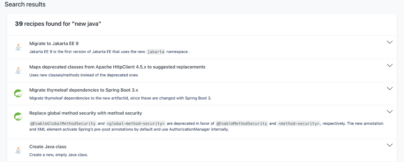404x162 pixels.
Task: Open Maps deprecated classes from Apache HttpClient title
Action: tap(117, 67)
